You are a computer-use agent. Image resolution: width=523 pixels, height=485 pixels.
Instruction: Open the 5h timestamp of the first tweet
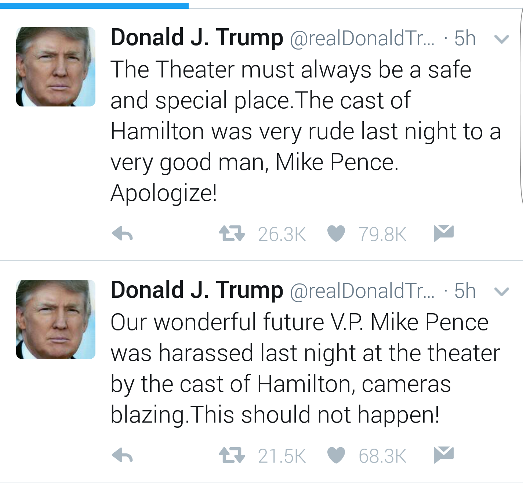[x=465, y=38]
